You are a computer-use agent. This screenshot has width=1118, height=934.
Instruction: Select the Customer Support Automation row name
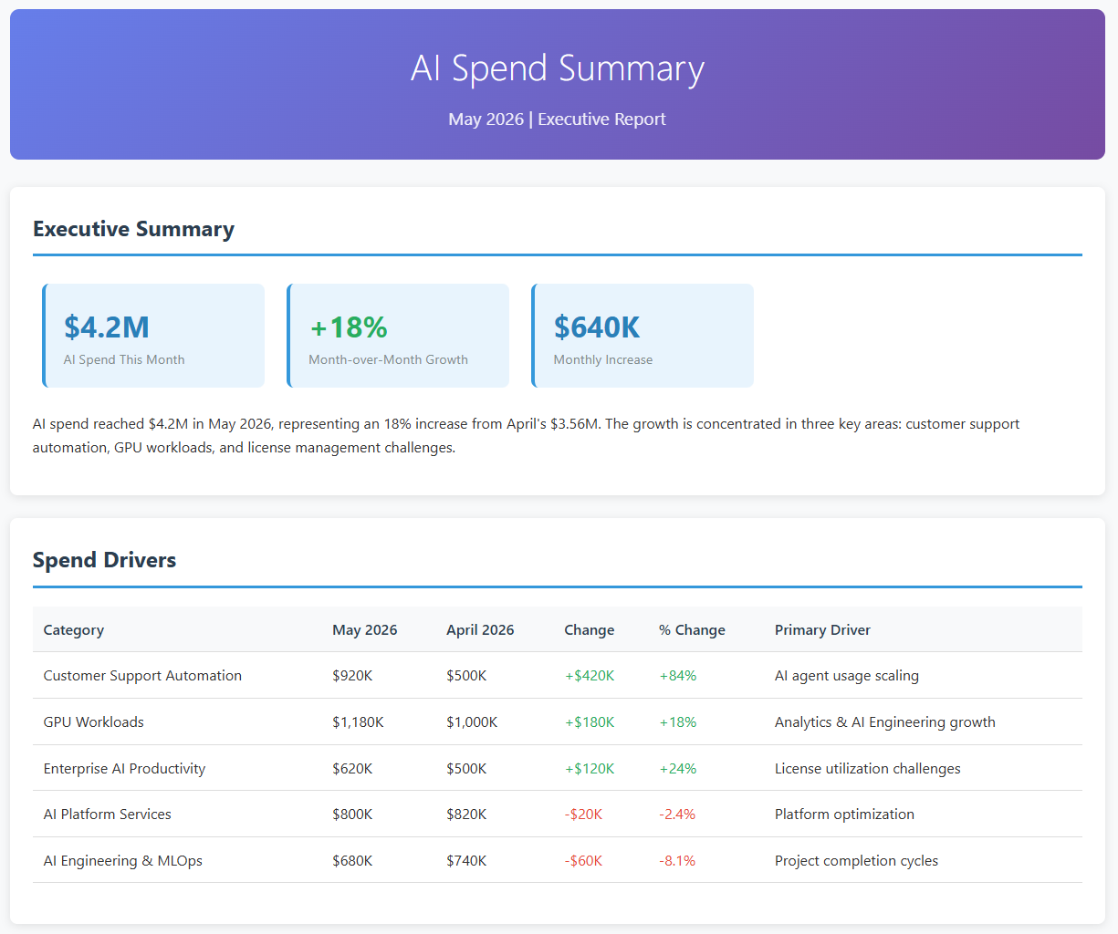[x=142, y=676]
